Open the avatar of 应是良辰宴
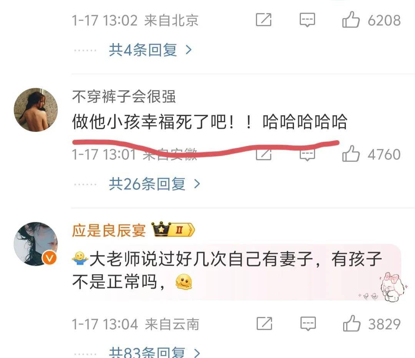 [x=36, y=244]
